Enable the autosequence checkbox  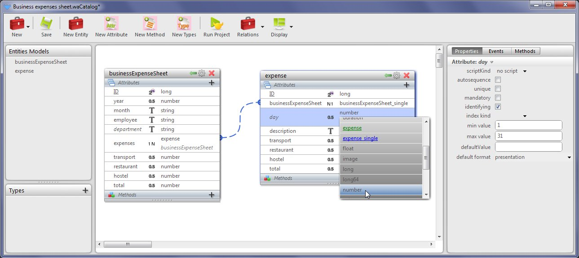click(x=498, y=80)
